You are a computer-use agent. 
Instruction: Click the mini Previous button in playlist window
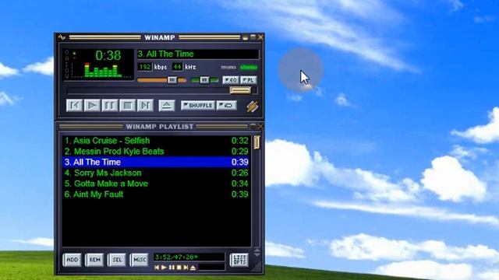click(x=157, y=268)
